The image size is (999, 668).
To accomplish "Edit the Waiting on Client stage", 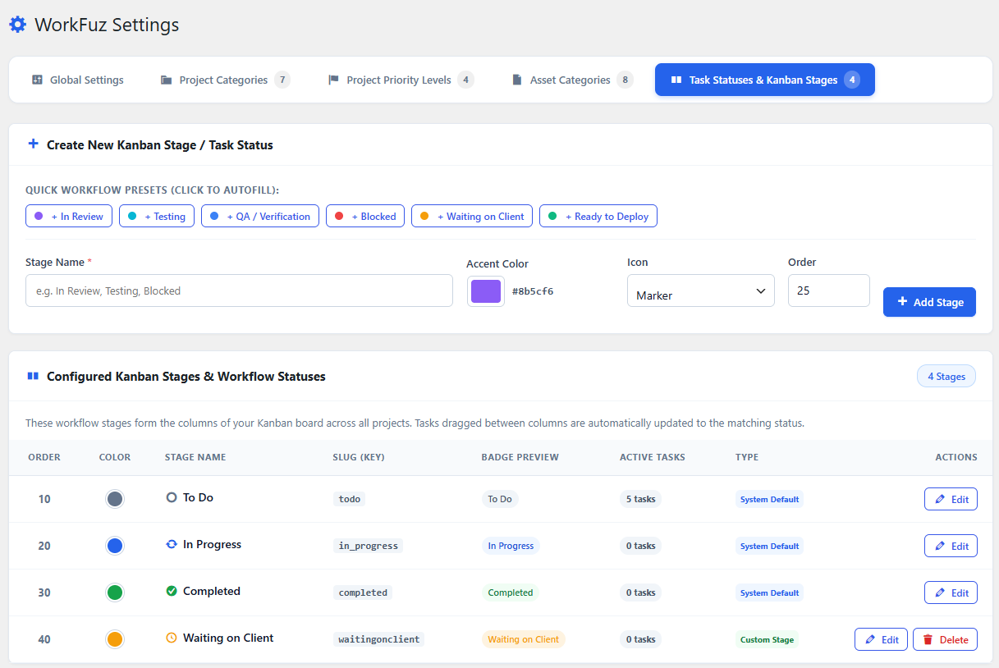I will click(x=881, y=639).
